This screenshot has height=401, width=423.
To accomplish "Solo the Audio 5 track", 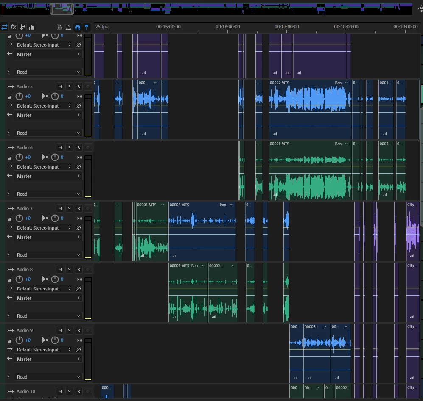I will [69, 86].
